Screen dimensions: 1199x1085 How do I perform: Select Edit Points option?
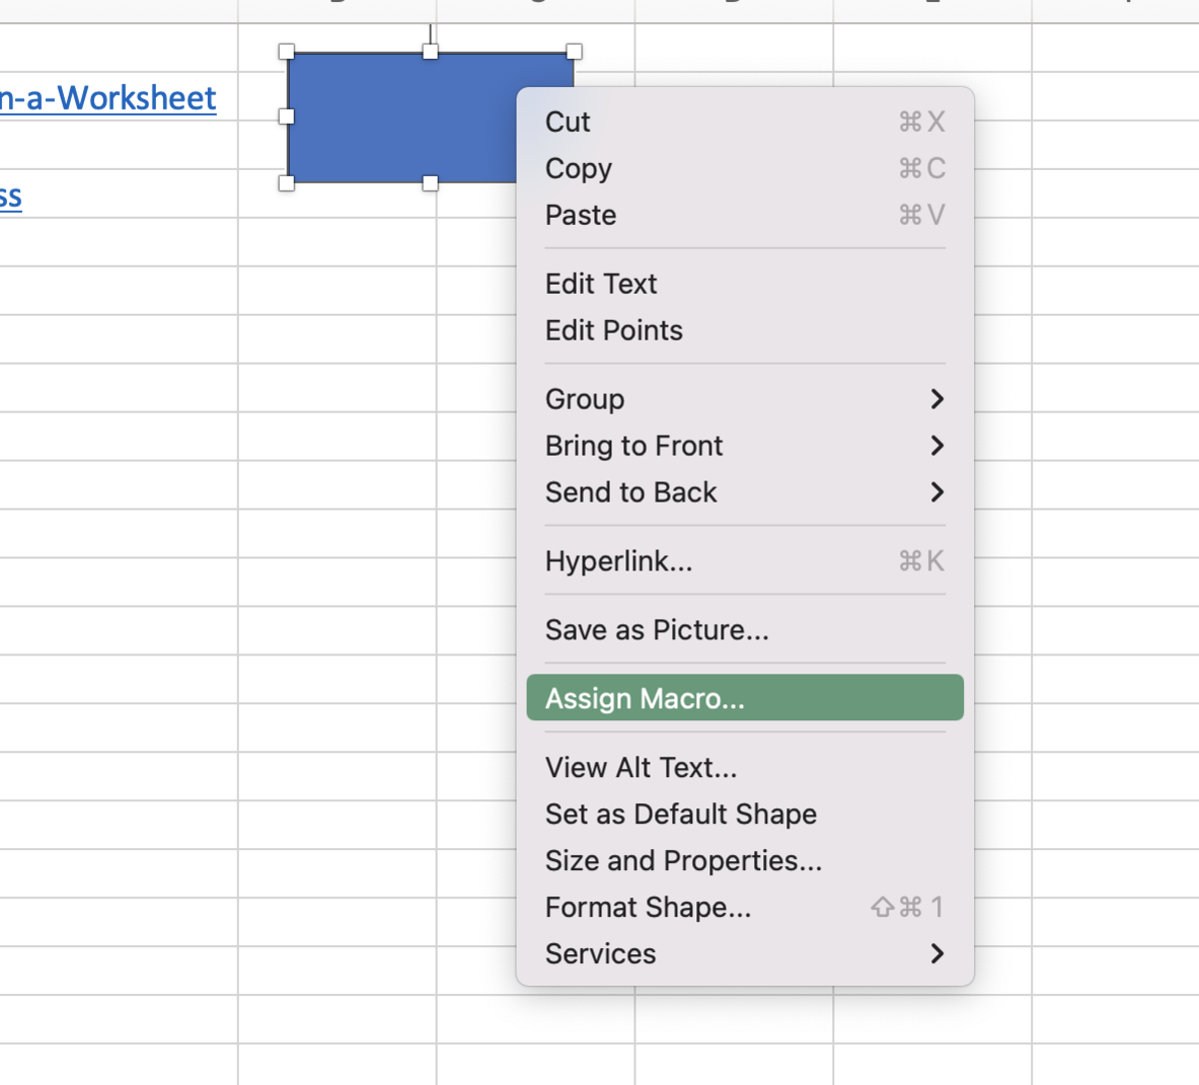pos(744,331)
